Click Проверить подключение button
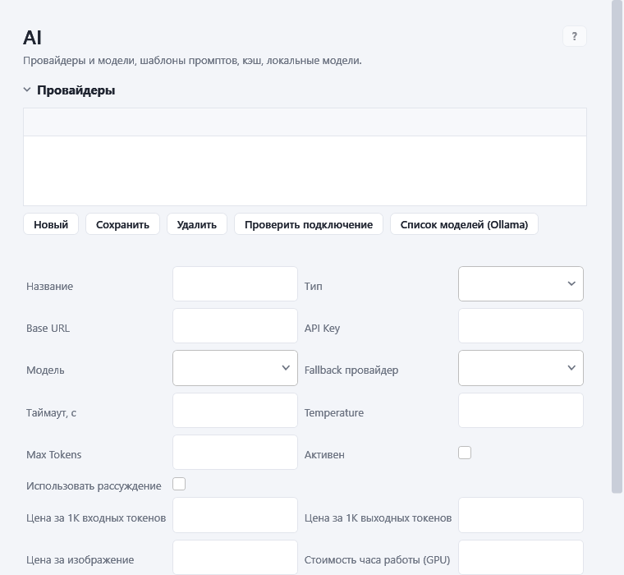The image size is (624, 575). click(309, 224)
